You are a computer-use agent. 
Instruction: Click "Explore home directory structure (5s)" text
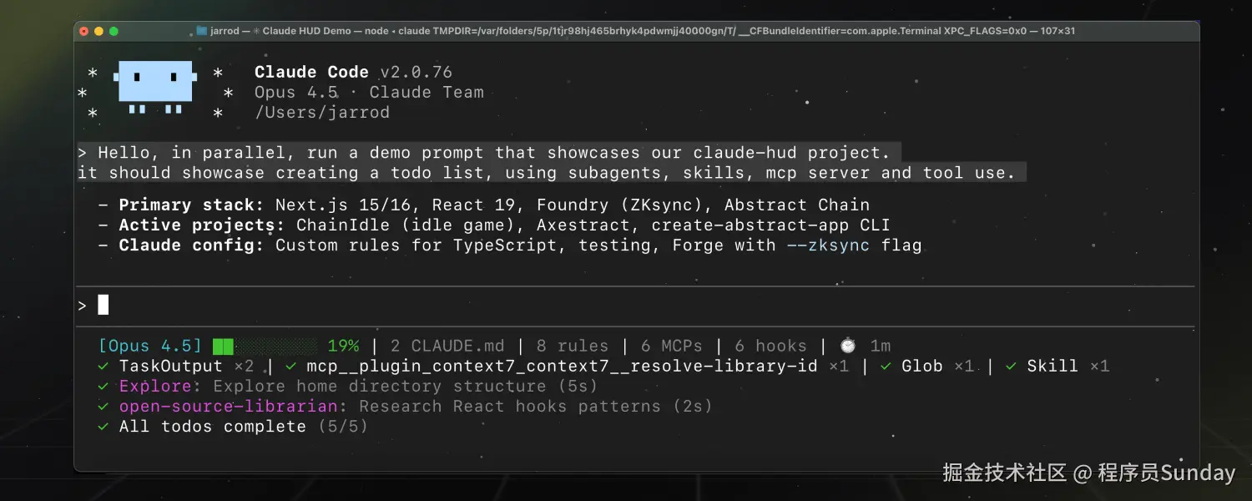(406, 386)
